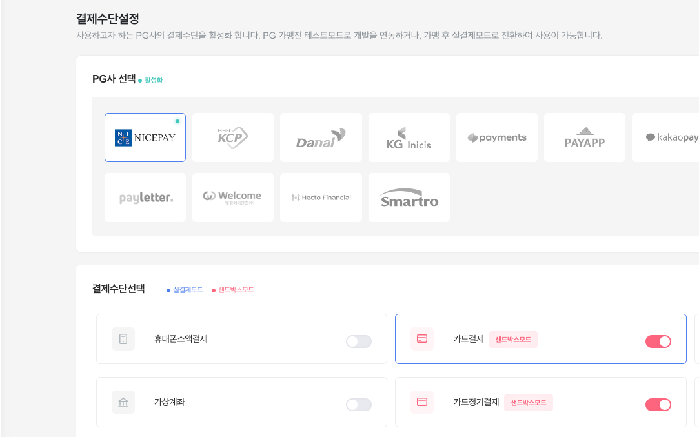
Task: Click the 샌드박스모드 legend label in header
Action: 236,290
